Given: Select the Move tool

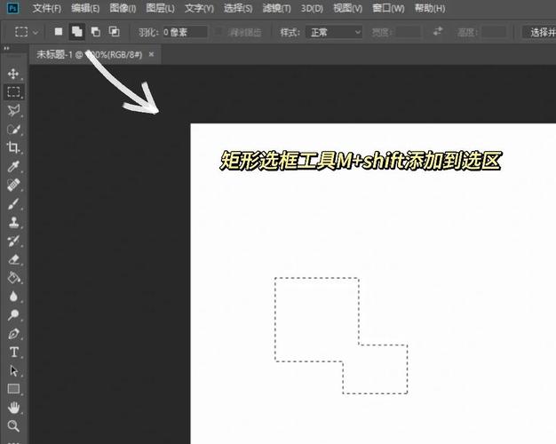Looking at the screenshot, I should click(13, 74).
